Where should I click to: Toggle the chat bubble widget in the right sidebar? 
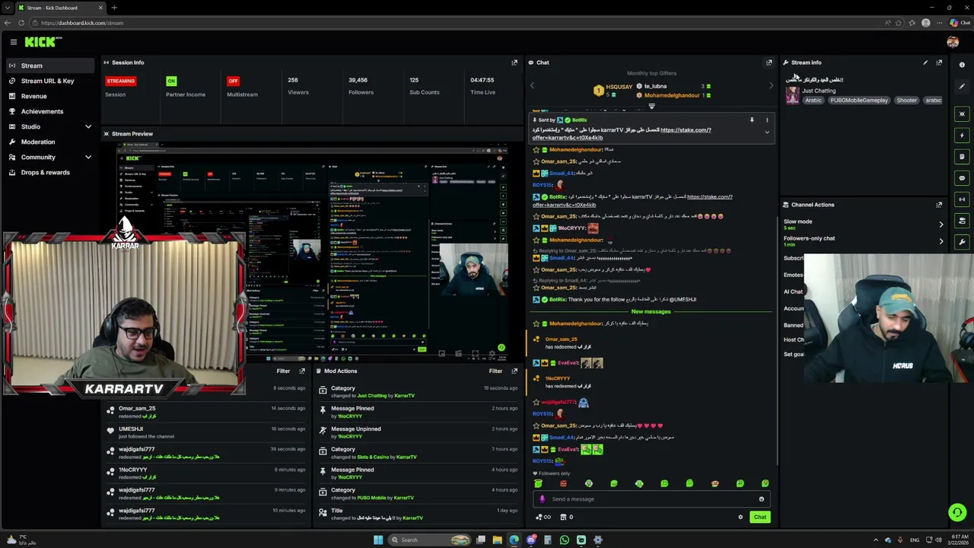pos(962,178)
